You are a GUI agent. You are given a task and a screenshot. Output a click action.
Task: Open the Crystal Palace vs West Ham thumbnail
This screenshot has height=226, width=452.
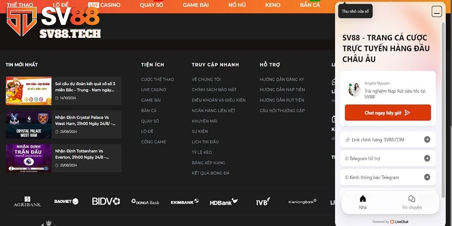coord(28,124)
